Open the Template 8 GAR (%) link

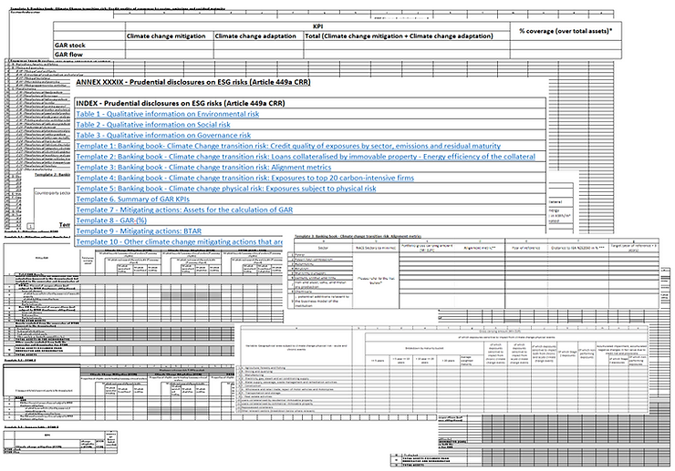click(111, 220)
